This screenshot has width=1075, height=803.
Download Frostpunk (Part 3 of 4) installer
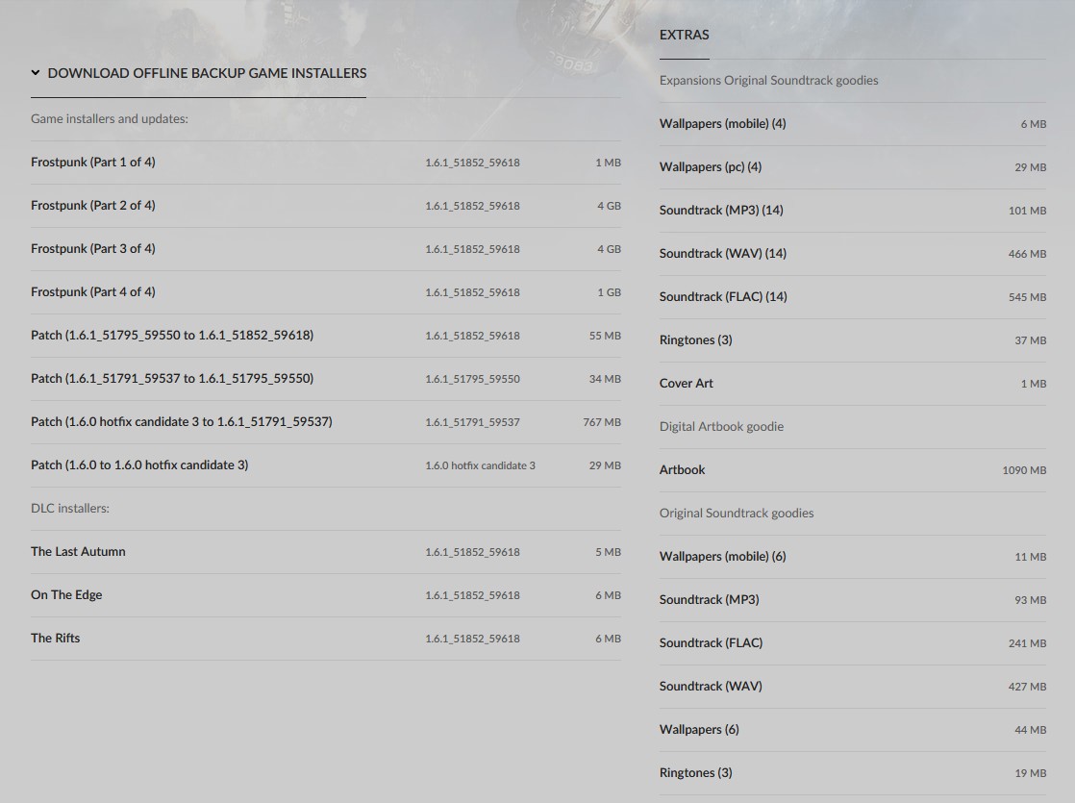326,249
